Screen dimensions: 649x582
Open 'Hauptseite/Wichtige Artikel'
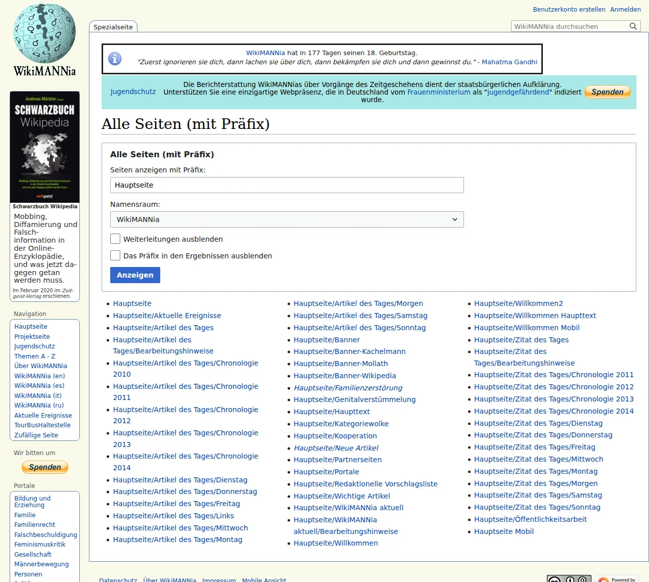(x=342, y=496)
